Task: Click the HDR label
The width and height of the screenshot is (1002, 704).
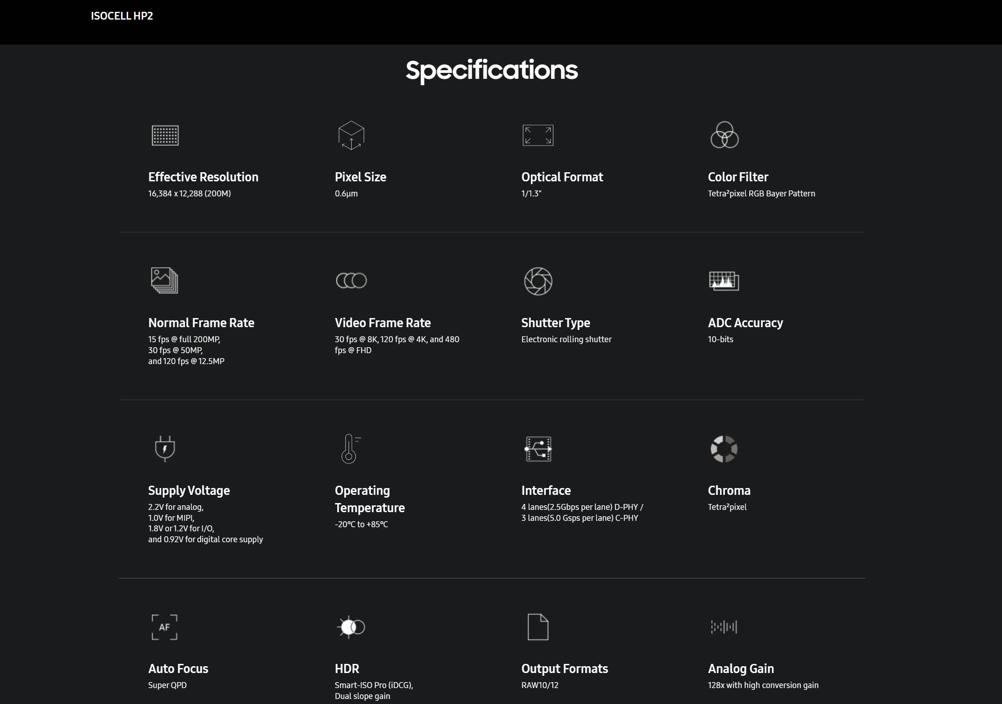Action: click(347, 668)
